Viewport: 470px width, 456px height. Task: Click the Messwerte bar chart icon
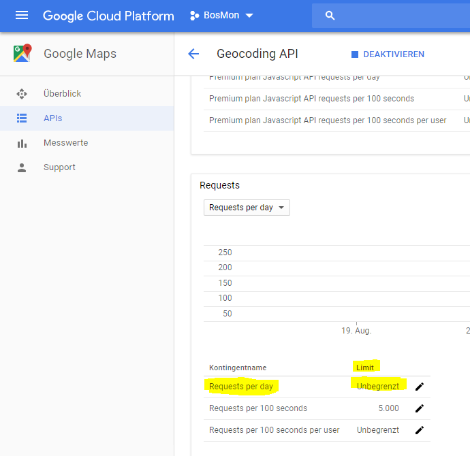click(x=22, y=144)
